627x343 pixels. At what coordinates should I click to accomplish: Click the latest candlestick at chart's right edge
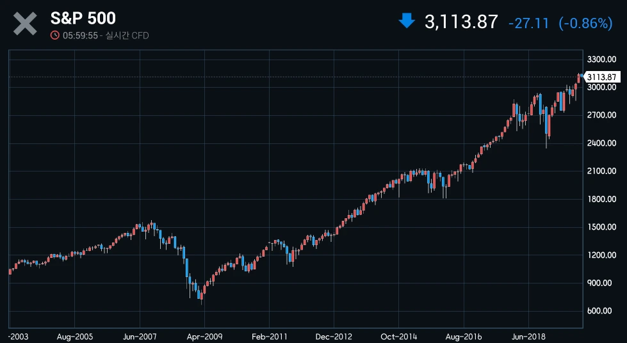(582, 76)
